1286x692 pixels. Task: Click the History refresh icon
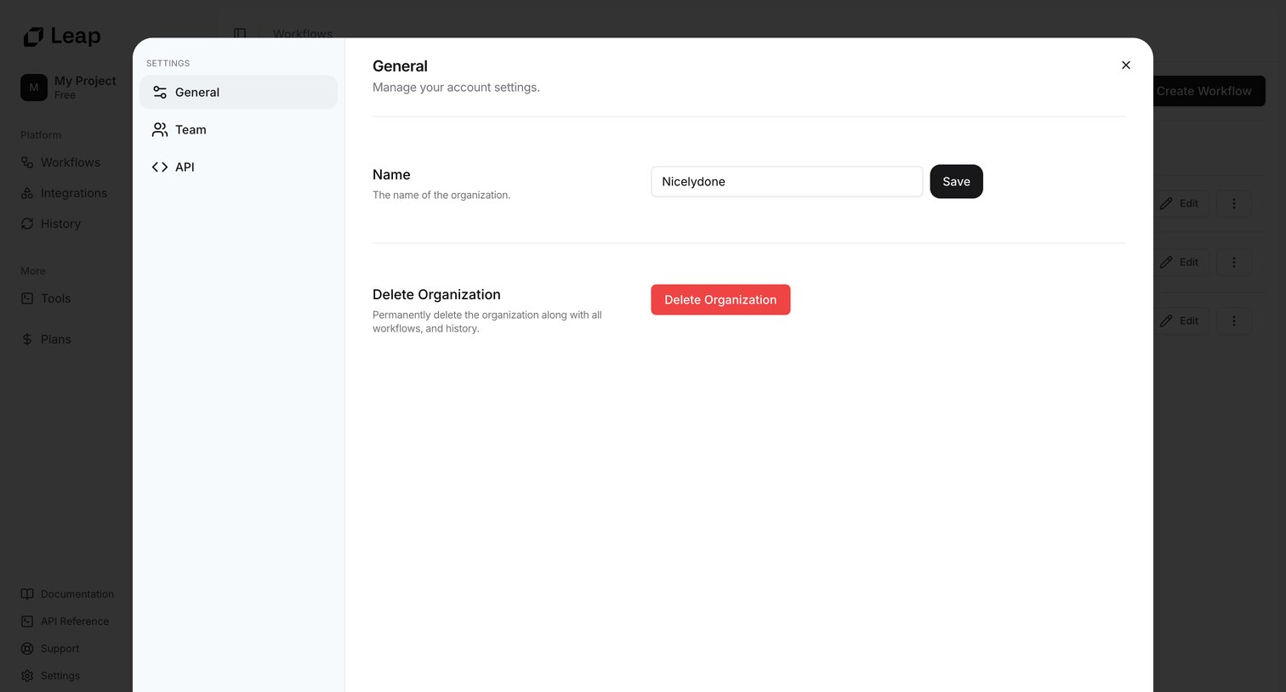27,224
